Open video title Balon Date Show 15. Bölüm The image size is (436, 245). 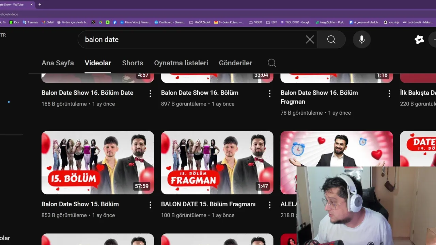coord(80,204)
